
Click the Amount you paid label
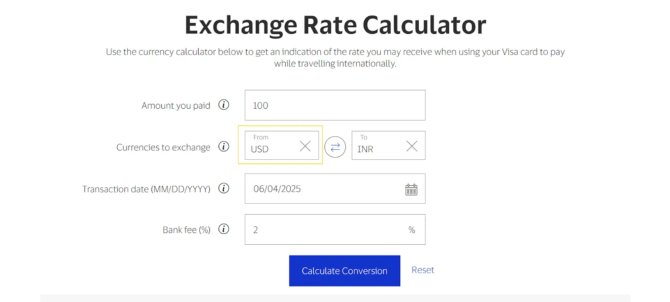tap(176, 105)
